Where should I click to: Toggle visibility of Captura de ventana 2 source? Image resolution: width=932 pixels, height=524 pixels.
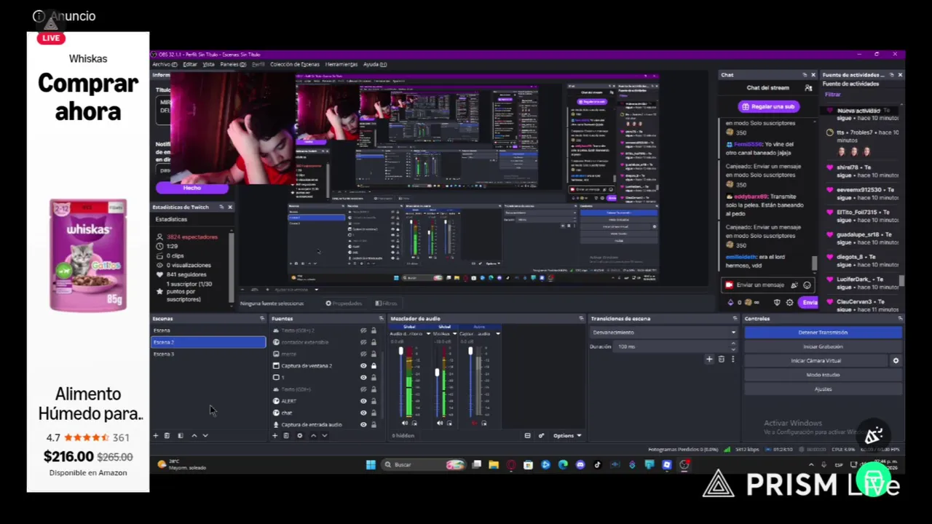coord(363,365)
